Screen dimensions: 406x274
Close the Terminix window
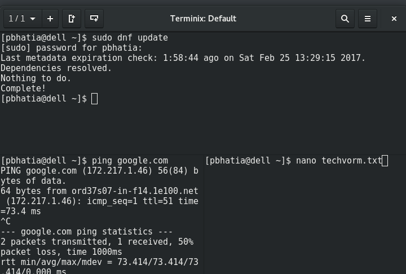point(394,19)
